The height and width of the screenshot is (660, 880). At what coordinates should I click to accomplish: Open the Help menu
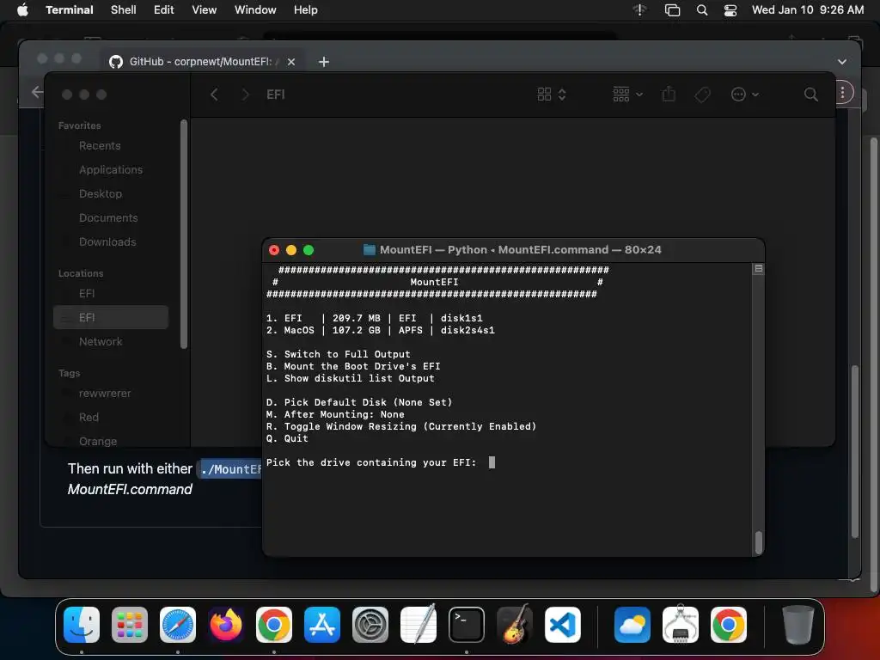306,10
